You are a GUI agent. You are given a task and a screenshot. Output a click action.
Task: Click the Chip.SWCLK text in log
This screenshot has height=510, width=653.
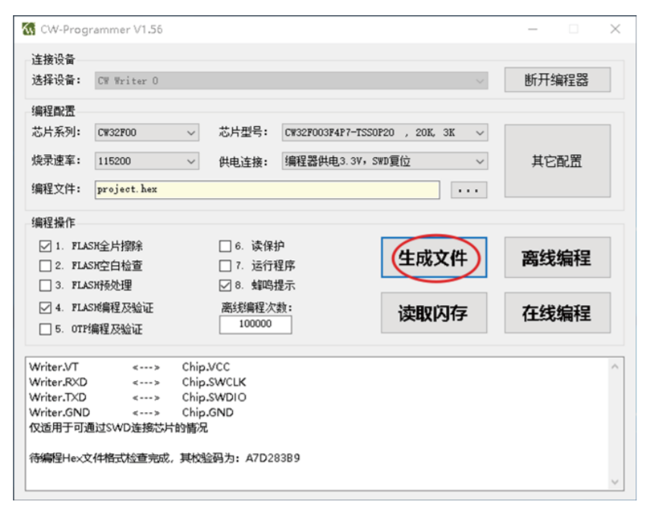coord(214,382)
